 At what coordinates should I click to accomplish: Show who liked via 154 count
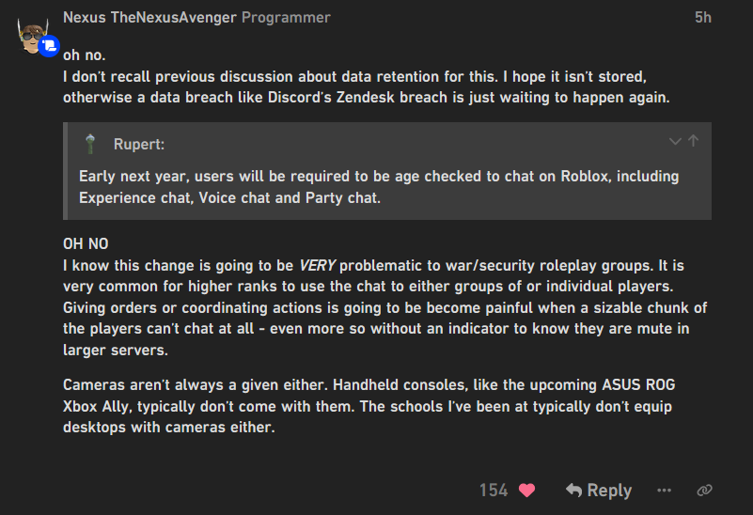point(494,490)
